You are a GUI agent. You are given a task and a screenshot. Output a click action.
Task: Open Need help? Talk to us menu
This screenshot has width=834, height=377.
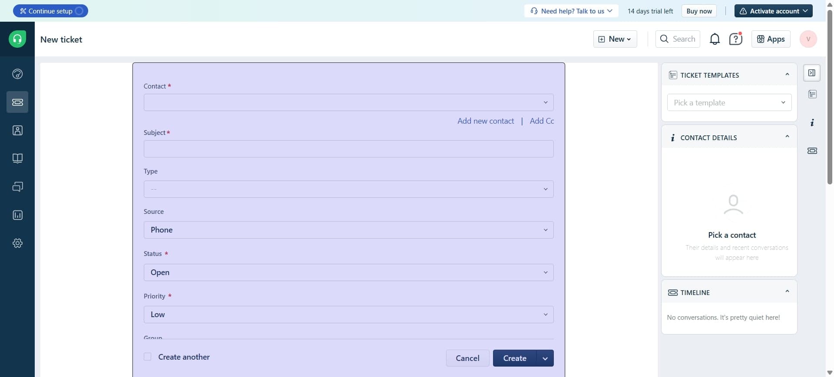coord(571,11)
